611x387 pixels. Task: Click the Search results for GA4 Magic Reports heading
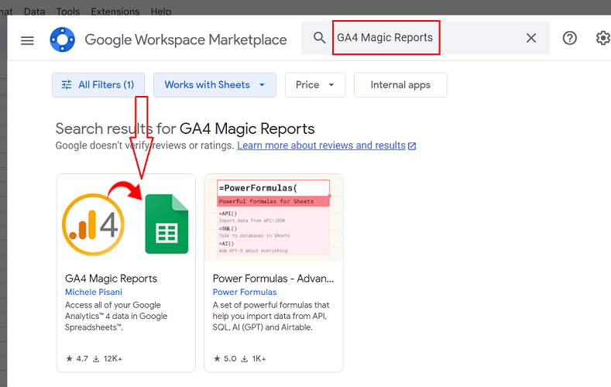(185, 128)
